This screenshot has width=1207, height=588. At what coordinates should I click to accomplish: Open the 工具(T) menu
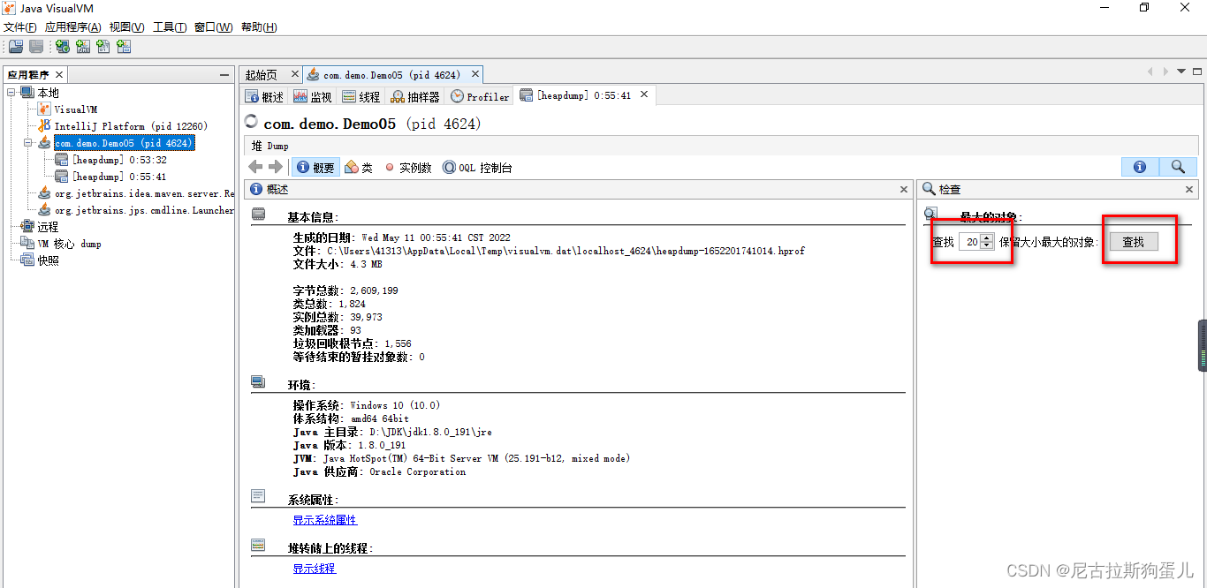tap(170, 27)
